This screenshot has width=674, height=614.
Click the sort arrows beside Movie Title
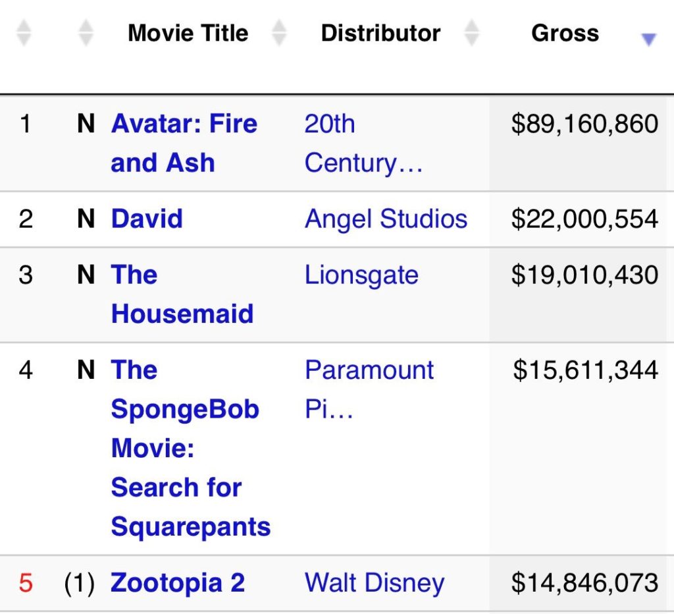(279, 33)
